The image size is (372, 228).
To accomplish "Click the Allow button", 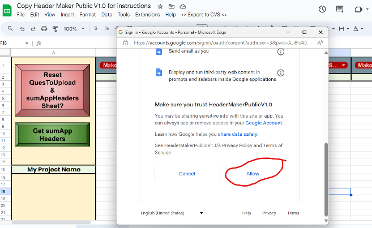I will 253,174.
